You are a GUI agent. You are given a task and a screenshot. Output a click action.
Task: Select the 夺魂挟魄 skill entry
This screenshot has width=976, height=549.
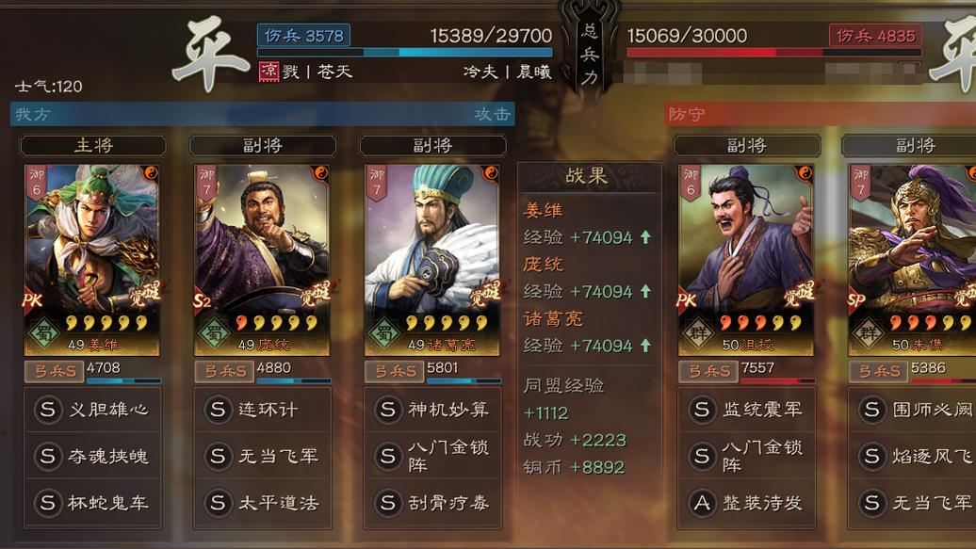[92, 457]
